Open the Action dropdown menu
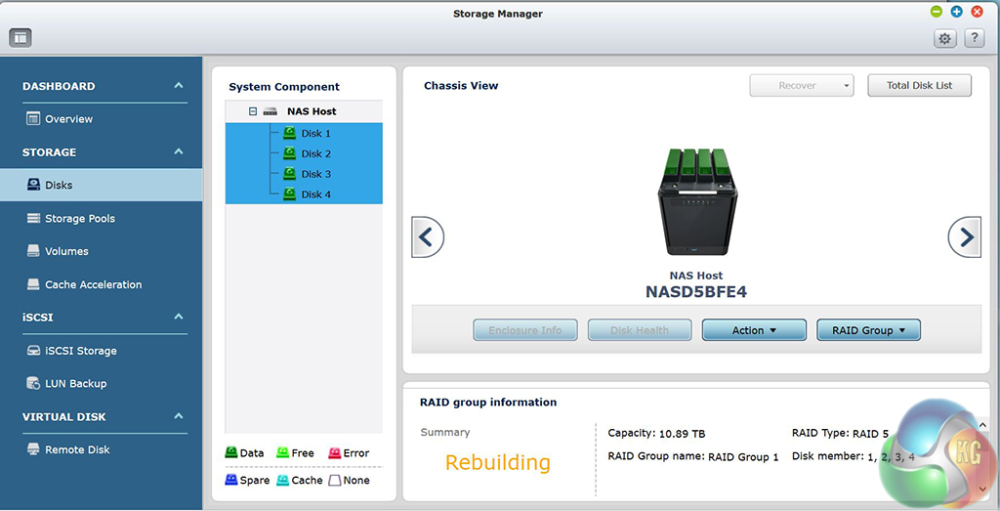Viewport: 1000px width, 511px height. [755, 330]
